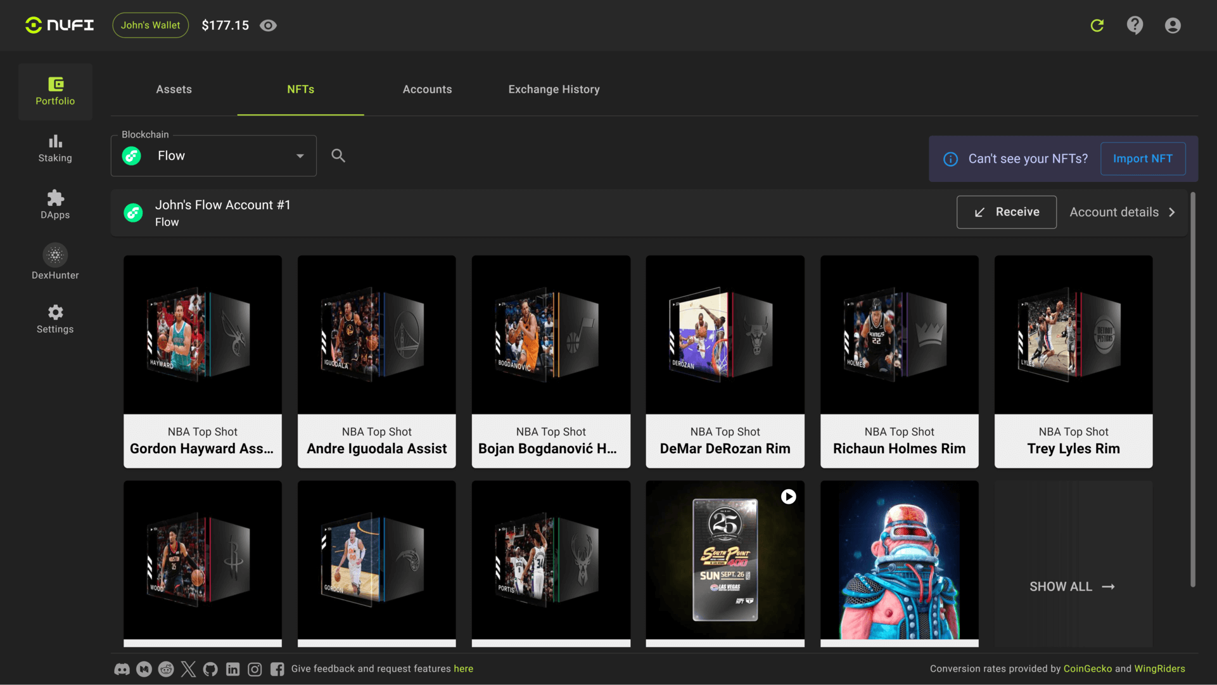Toggle balance visibility eye icon
Viewport: 1217px width, 685px height.
269,25
